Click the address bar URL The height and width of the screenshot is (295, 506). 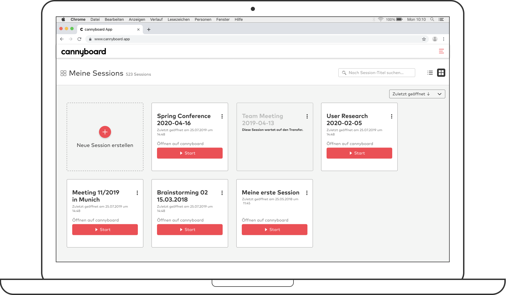point(112,39)
